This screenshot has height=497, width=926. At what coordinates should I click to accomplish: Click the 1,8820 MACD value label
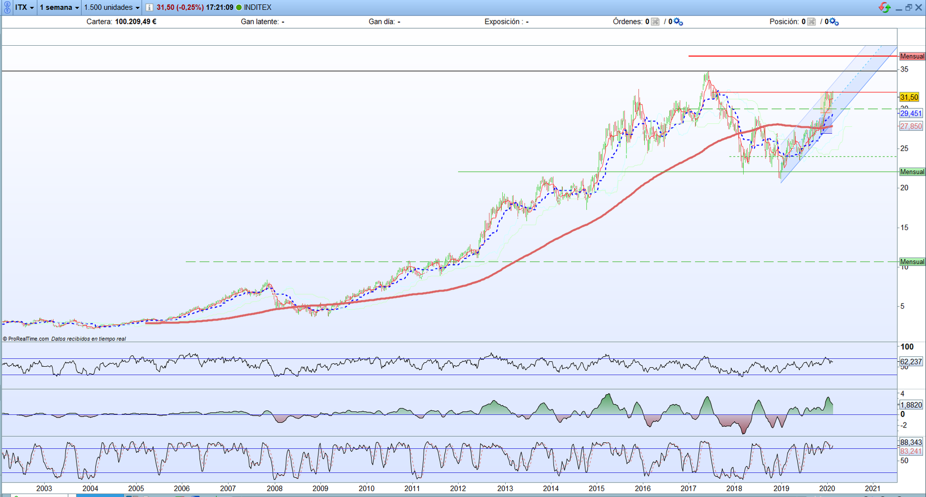(911, 405)
